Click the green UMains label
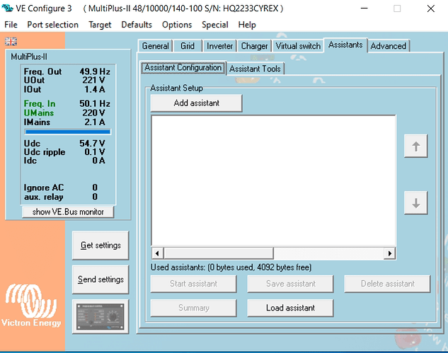 (x=38, y=112)
